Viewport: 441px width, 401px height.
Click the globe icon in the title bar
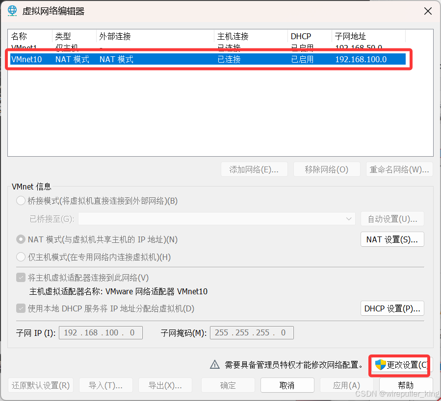pos(12,11)
